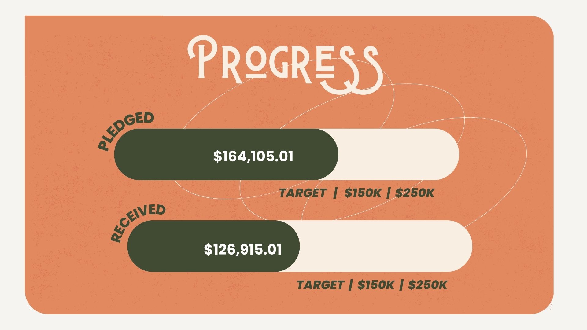
Task: Click the $126,915.01 received amount
Action: click(243, 249)
